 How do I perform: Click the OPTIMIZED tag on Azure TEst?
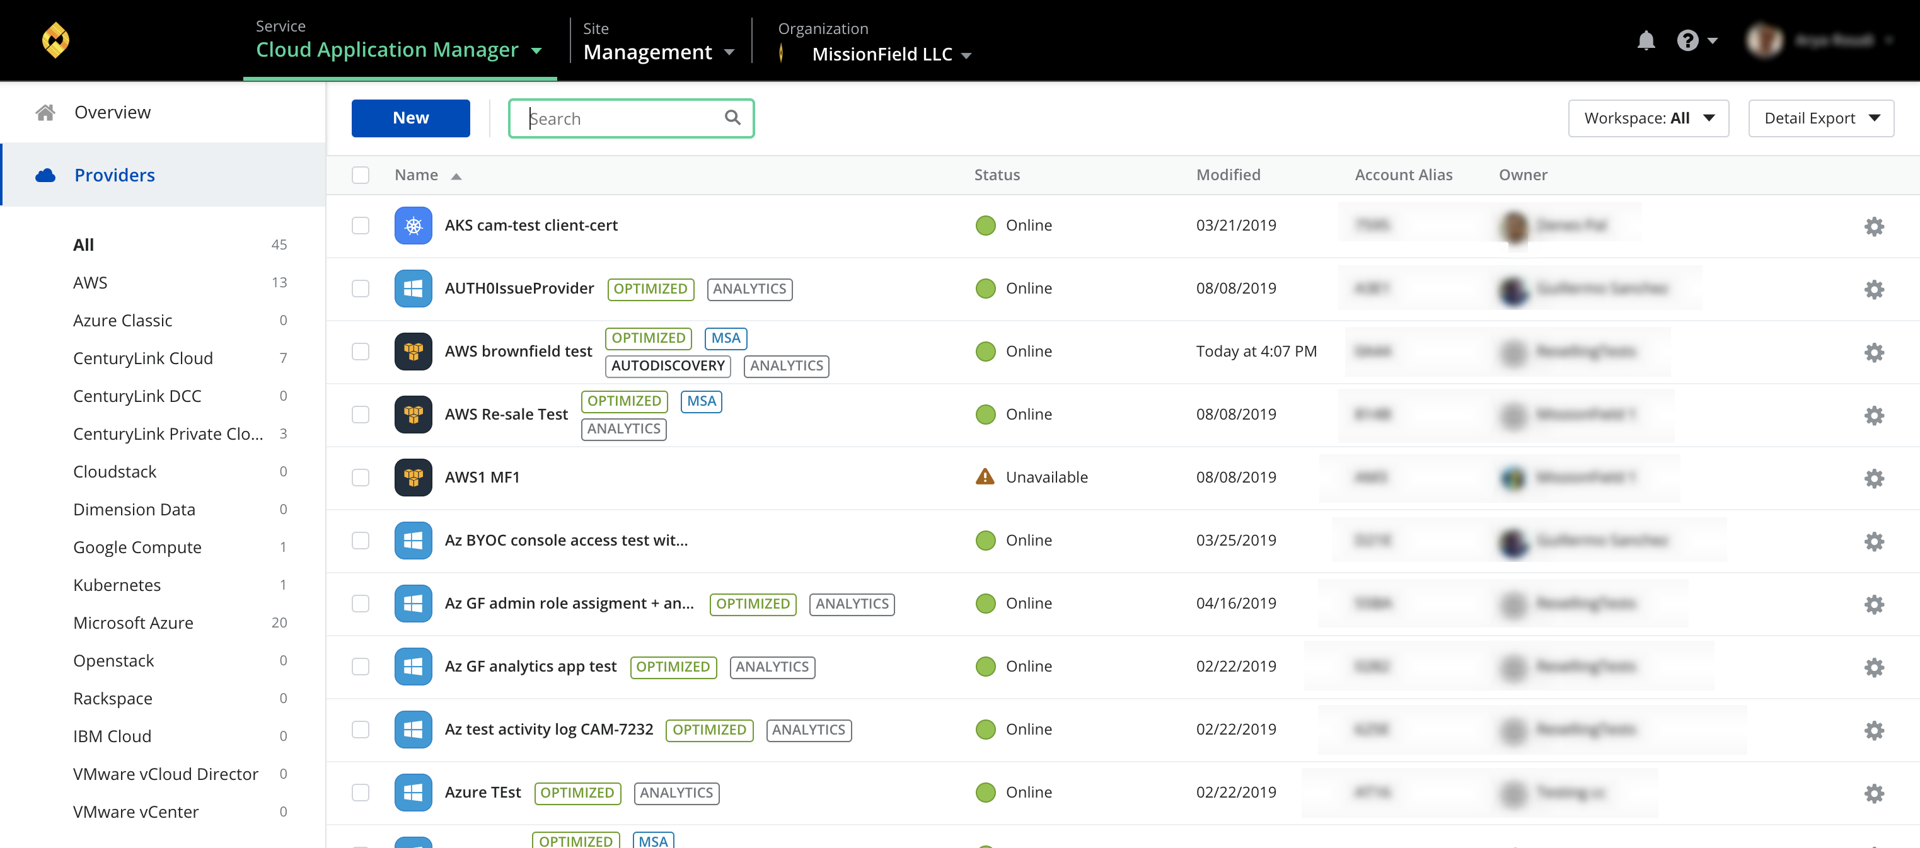[x=577, y=793]
